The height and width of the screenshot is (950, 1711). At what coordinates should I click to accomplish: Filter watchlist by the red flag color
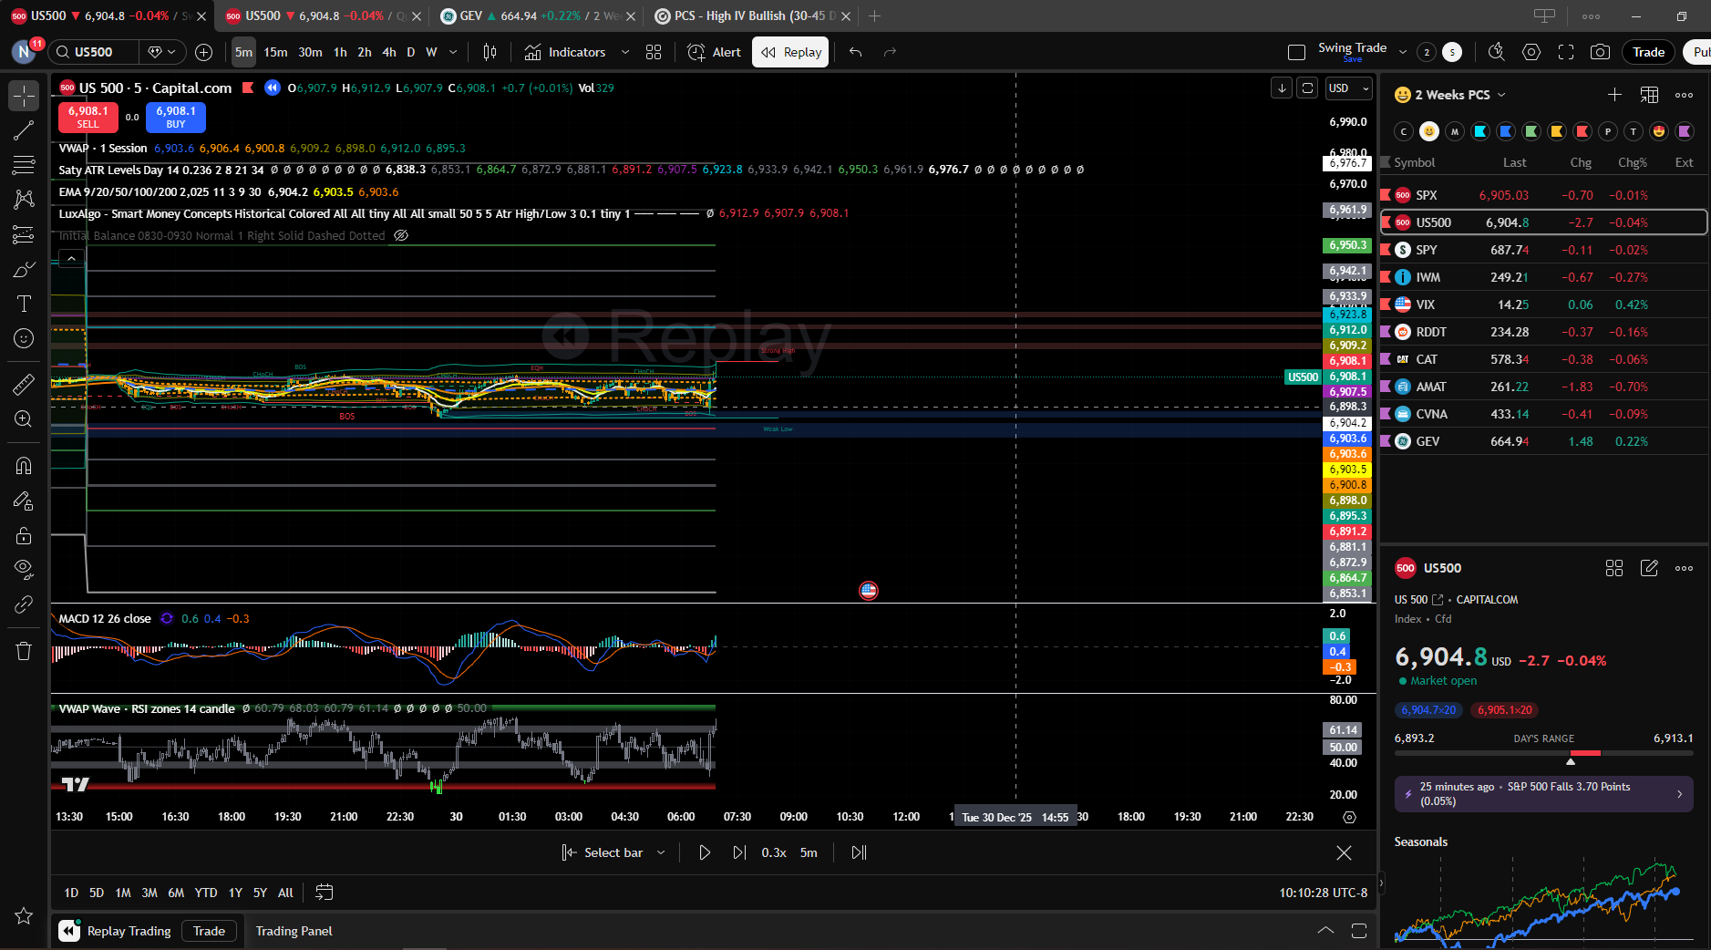click(1583, 131)
